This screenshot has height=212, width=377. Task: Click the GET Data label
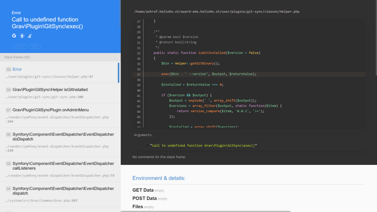pos(143,190)
